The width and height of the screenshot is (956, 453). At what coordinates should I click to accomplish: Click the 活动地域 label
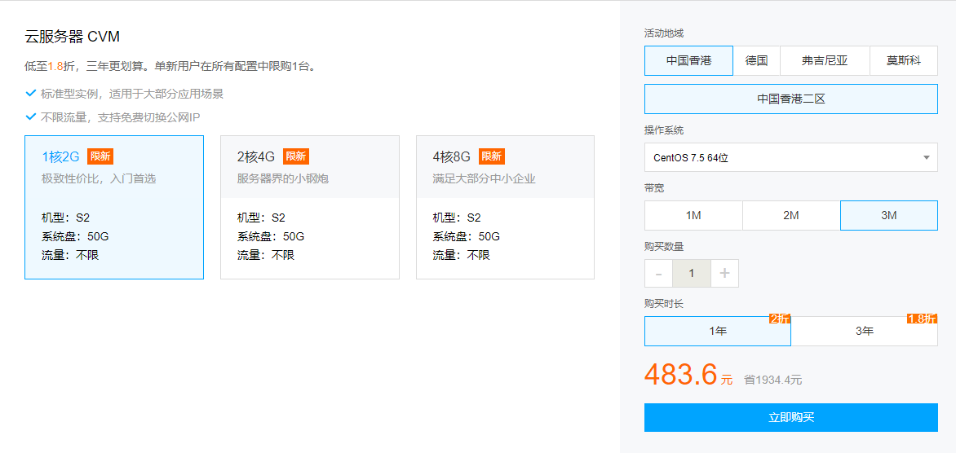click(x=664, y=33)
